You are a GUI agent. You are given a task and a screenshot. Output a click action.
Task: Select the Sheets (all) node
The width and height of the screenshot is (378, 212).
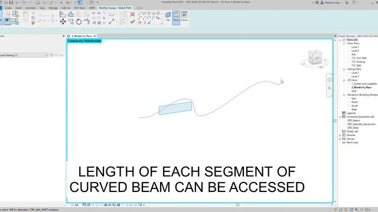[x=352, y=131]
